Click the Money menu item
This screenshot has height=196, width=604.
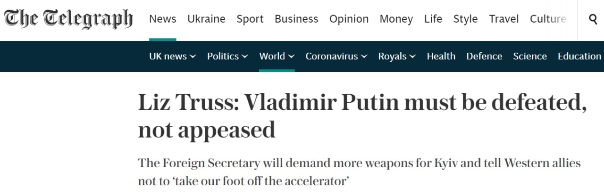[396, 19]
